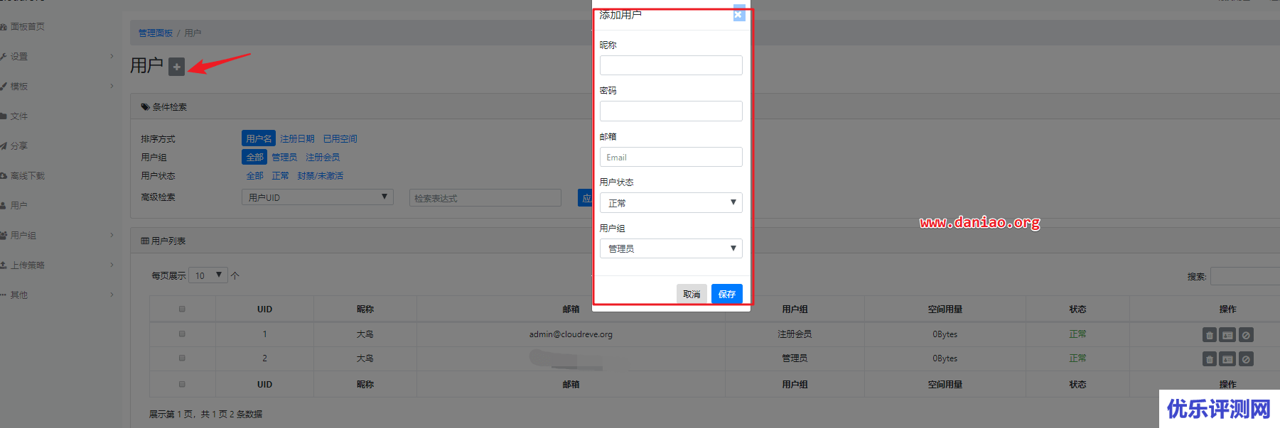Filter user group by 管理员
This screenshot has height=428, width=1280.
pos(284,157)
